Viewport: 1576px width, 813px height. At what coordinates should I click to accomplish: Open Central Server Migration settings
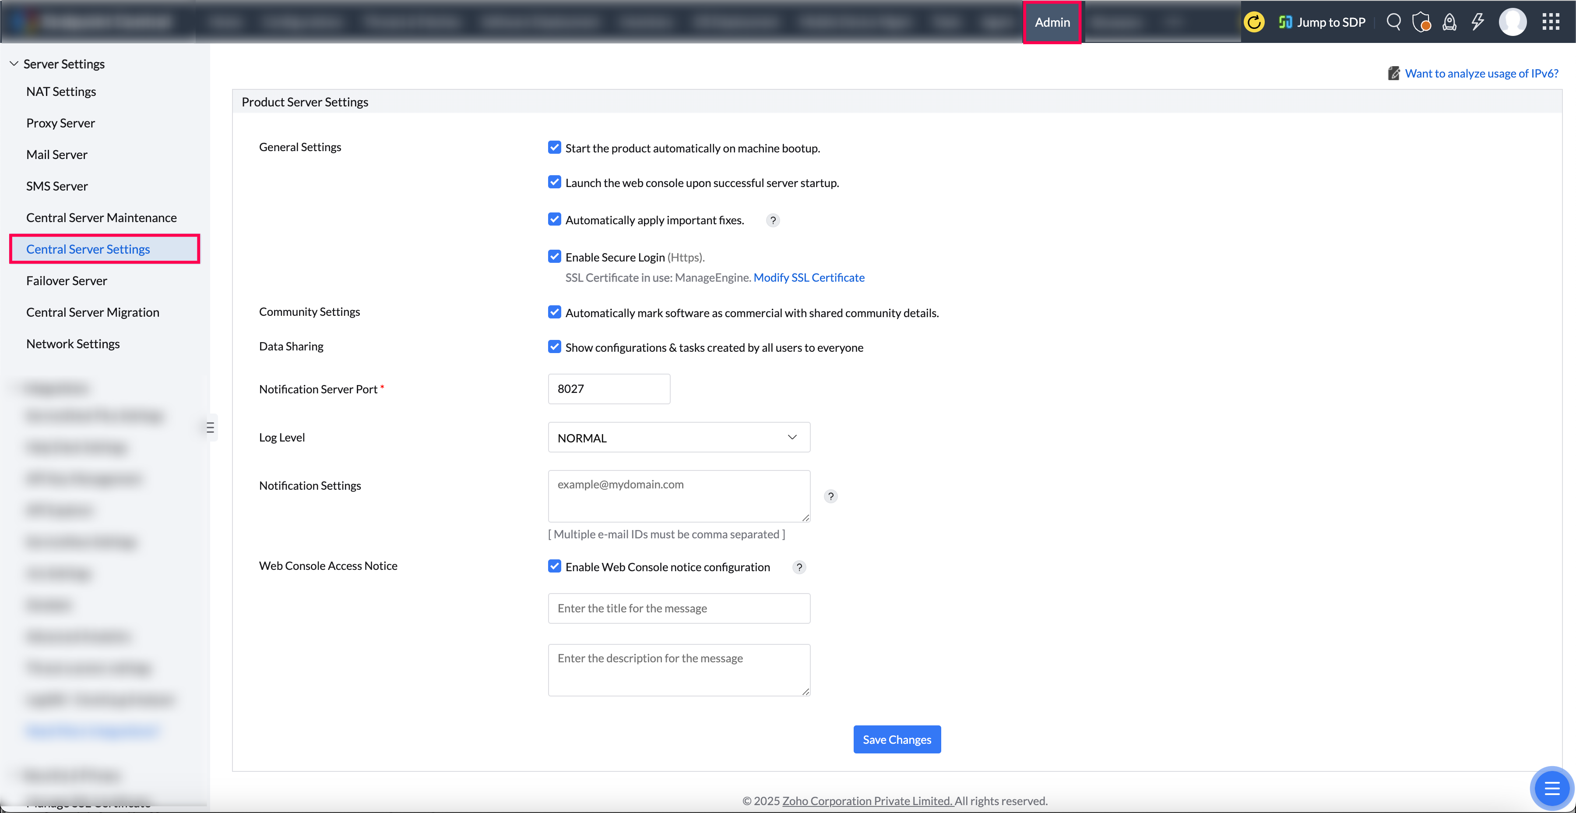tap(92, 311)
